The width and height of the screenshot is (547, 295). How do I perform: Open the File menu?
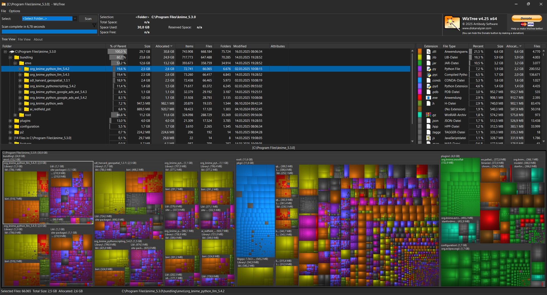pos(3,11)
